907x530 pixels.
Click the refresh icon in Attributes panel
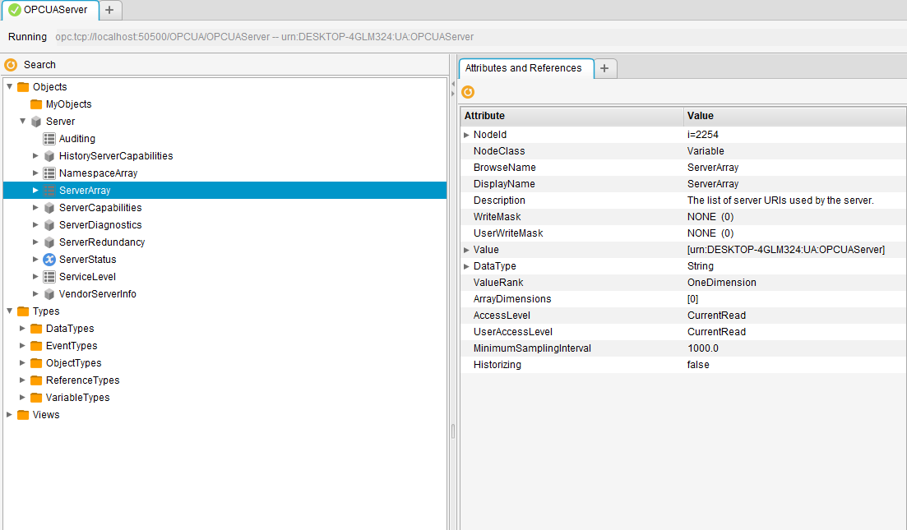tap(468, 92)
